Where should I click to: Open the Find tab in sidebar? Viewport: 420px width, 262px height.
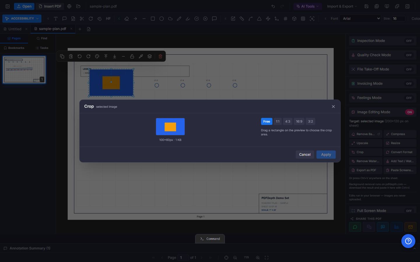tap(42, 38)
